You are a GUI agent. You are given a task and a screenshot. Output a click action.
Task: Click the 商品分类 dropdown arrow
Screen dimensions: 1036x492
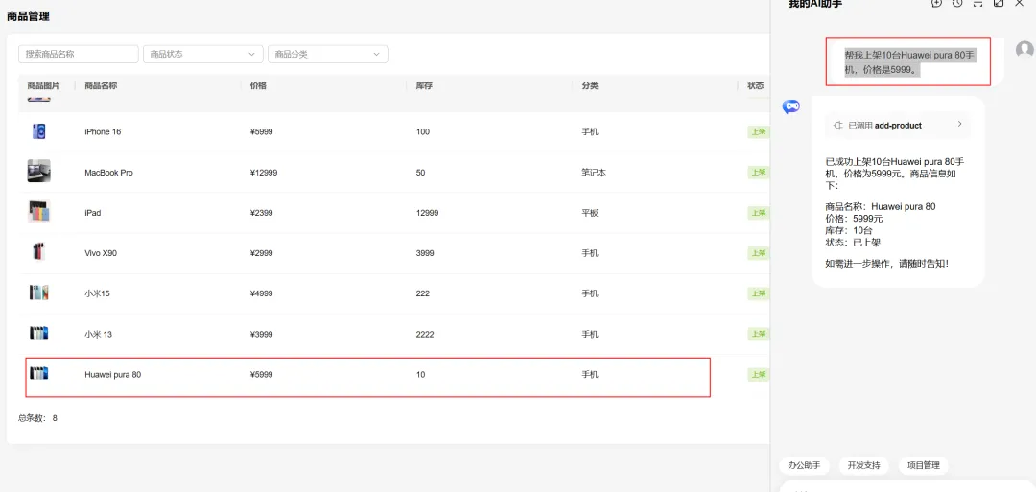(377, 54)
